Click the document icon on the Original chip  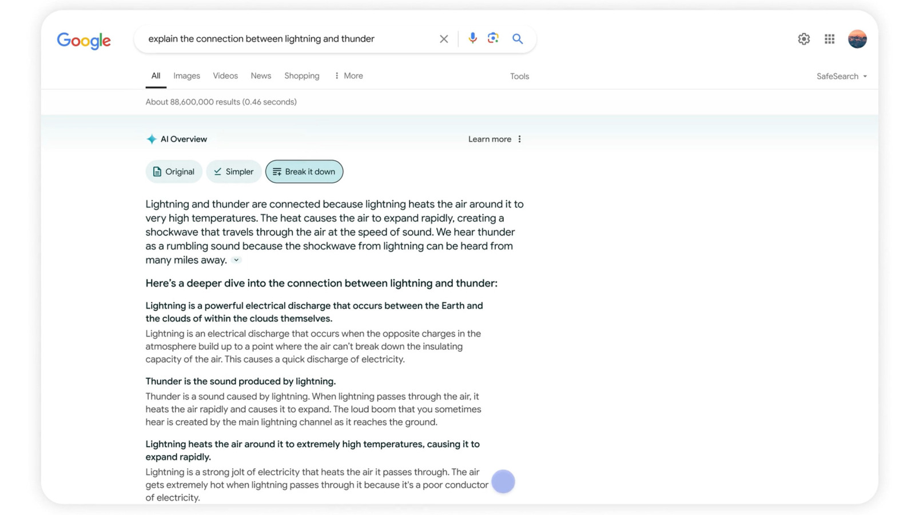pyautogui.click(x=157, y=171)
